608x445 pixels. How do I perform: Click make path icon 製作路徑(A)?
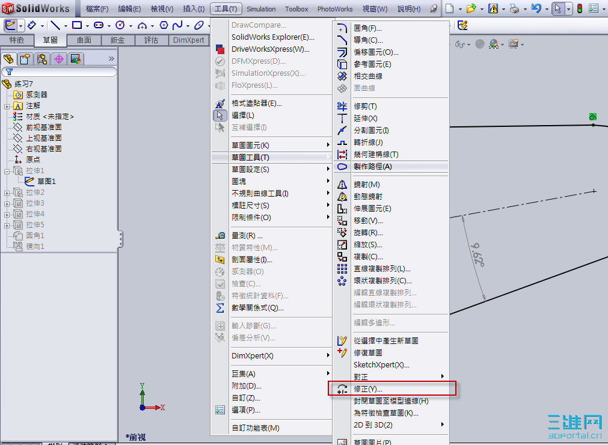coord(342,167)
